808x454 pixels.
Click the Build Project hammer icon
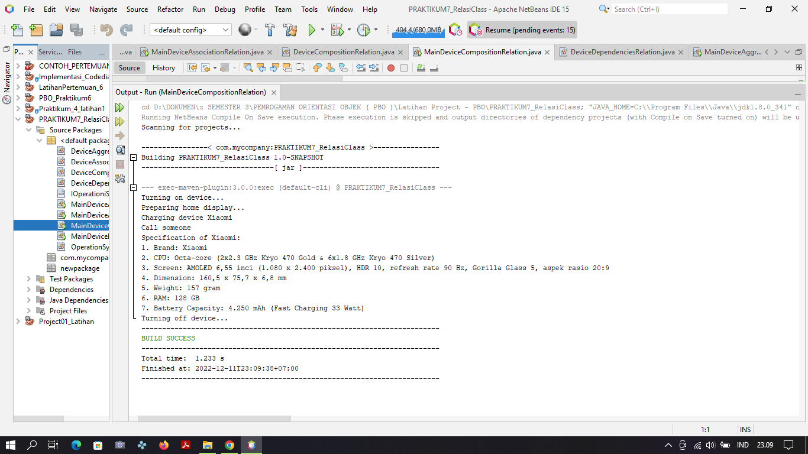point(270,30)
